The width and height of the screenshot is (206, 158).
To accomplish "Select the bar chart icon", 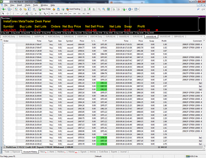I will [x=85, y=9].
